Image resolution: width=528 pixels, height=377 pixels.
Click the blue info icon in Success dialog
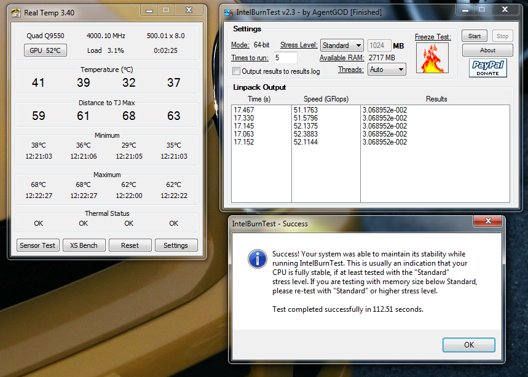[x=258, y=259]
